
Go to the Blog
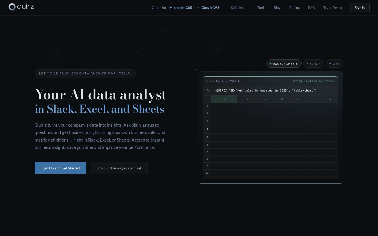[277, 8]
